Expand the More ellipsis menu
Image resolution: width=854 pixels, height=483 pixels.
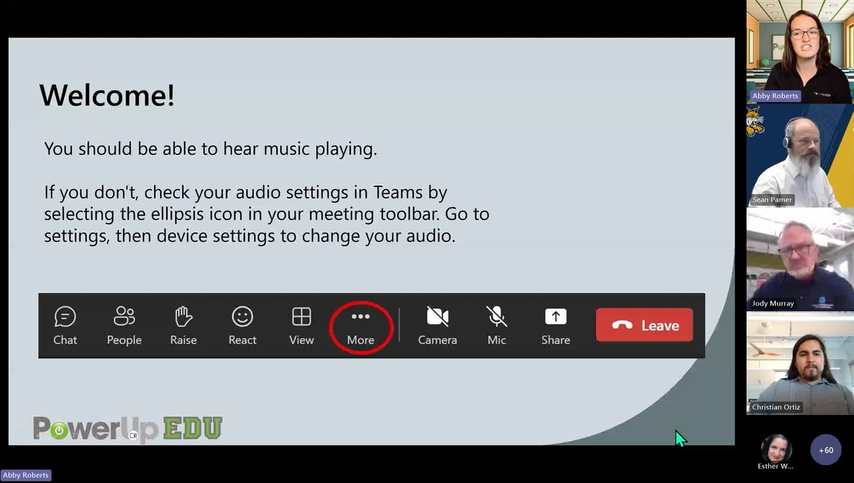point(360,317)
